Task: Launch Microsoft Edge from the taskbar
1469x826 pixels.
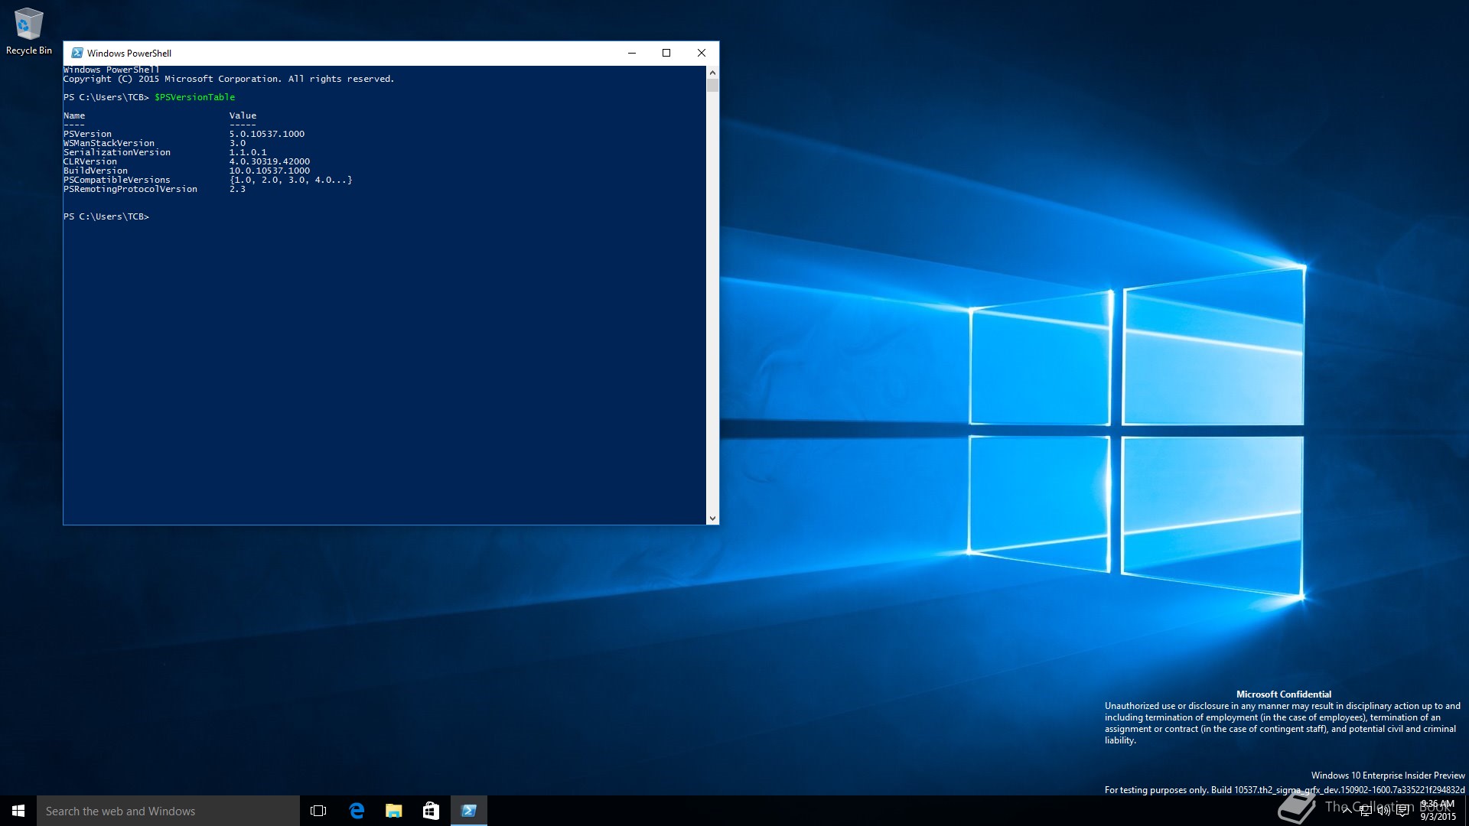Action: pyautogui.click(x=357, y=811)
